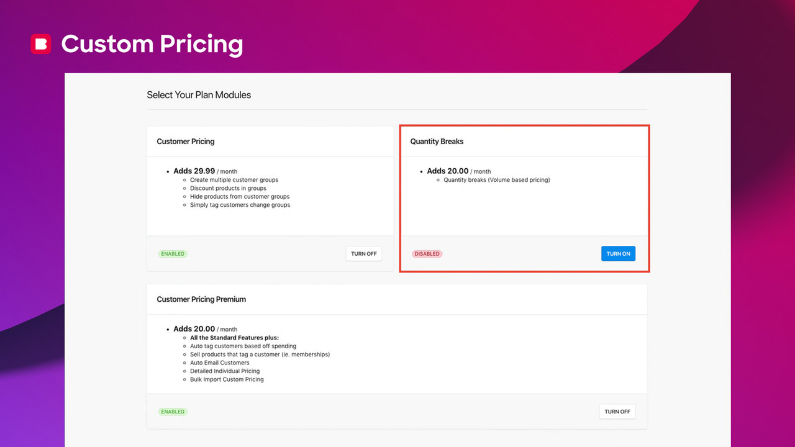Turn on the Quantity Breaks module
795x447 pixels.
pos(618,253)
